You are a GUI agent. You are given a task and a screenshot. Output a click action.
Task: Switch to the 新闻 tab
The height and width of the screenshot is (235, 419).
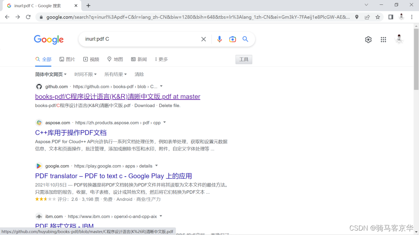139,59
